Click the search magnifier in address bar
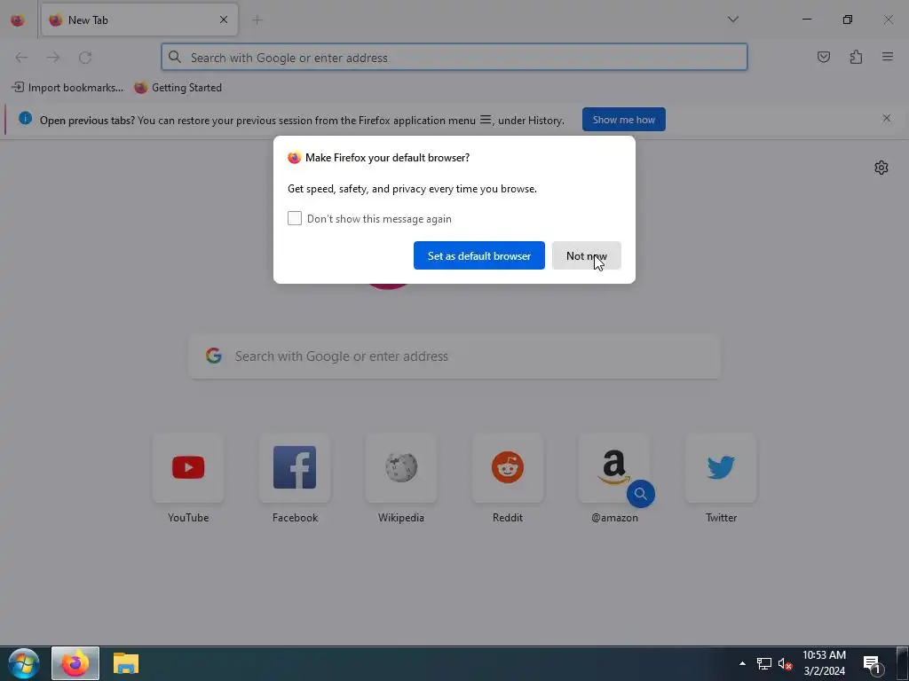 pyautogui.click(x=175, y=57)
